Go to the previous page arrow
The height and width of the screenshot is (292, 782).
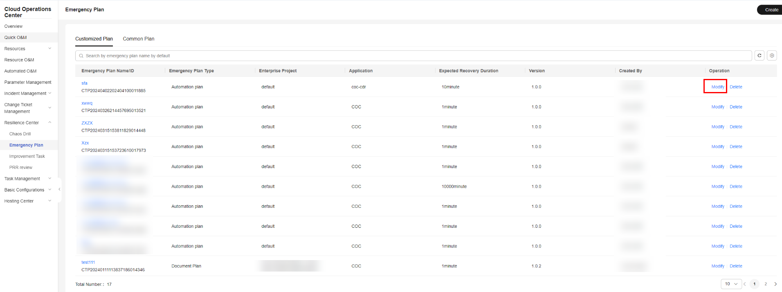tap(745, 284)
